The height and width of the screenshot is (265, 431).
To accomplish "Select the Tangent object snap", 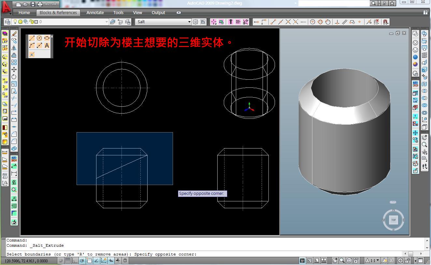I will point(328,22).
